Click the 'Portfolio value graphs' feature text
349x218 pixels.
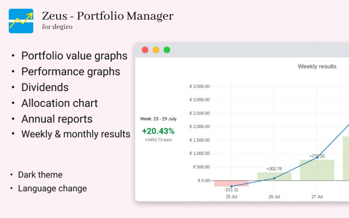74,56
